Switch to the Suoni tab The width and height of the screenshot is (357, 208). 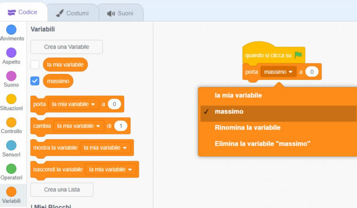coord(121,13)
